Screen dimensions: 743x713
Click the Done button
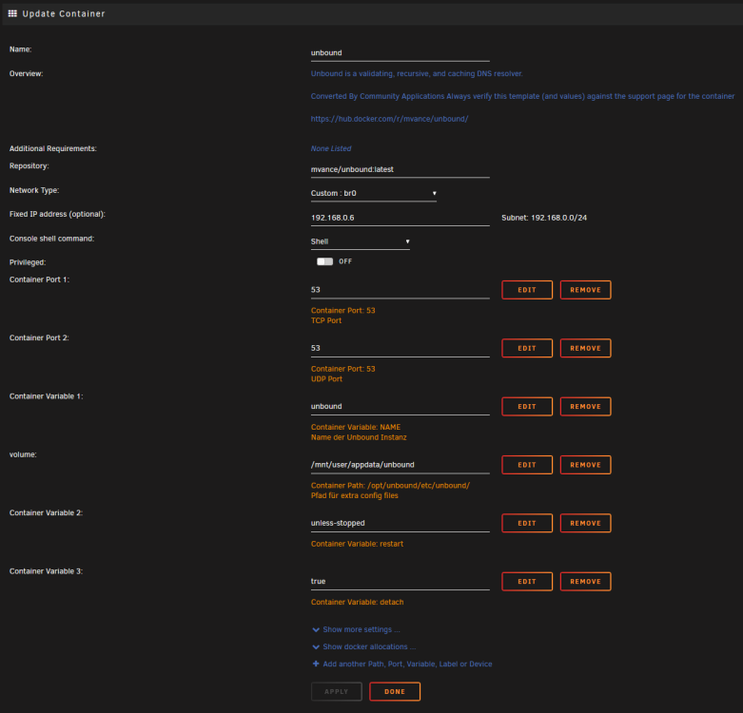tap(395, 691)
